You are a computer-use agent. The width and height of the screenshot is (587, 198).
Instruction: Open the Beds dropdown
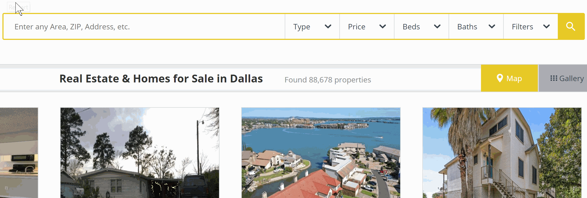(422, 26)
